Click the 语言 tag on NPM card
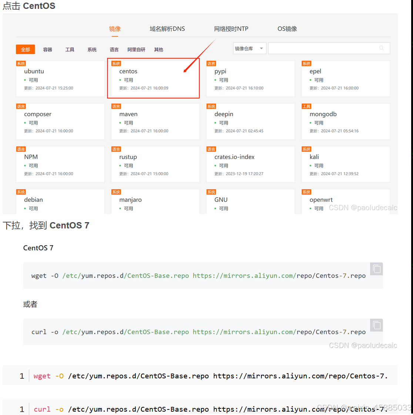The image size is (413, 415). tap(21, 149)
